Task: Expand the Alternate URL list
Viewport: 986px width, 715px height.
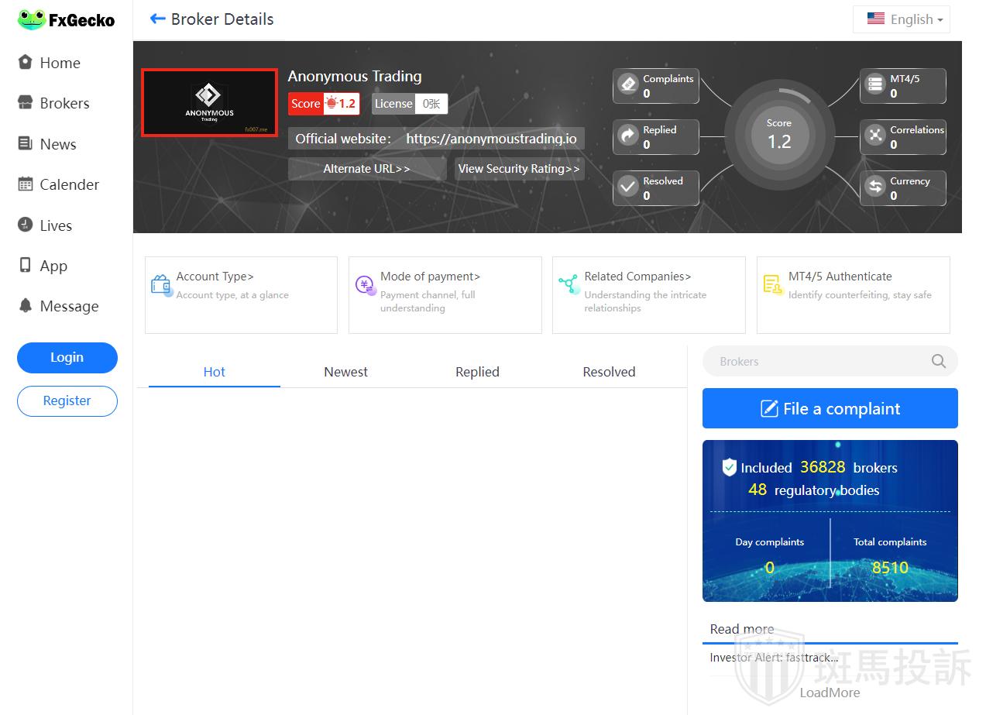Action: point(366,169)
